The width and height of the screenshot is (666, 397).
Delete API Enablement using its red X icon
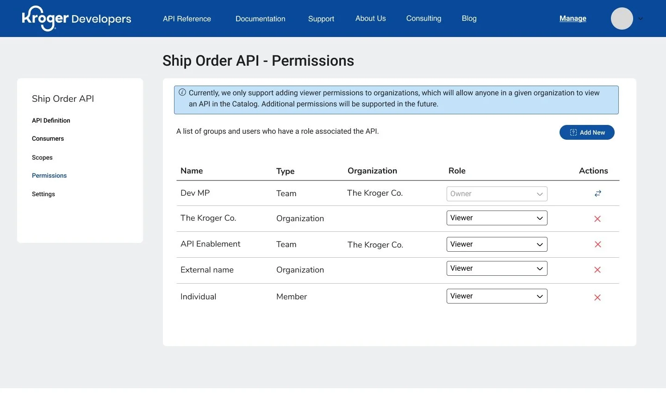pos(597,244)
